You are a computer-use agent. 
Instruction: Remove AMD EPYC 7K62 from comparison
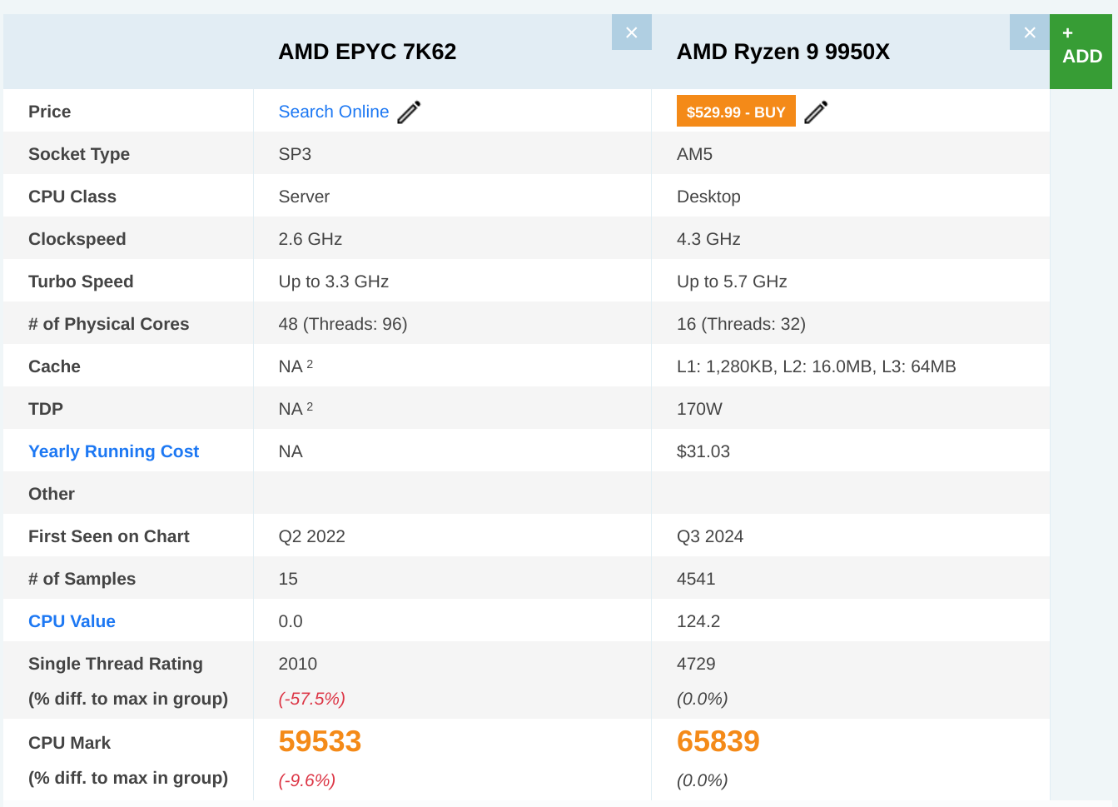tap(631, 32)
